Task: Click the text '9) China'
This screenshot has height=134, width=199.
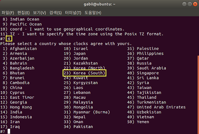Action: coord(12,88)
